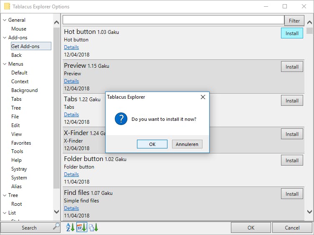
Task: Click the Search button below the tree
Action: 30,227
